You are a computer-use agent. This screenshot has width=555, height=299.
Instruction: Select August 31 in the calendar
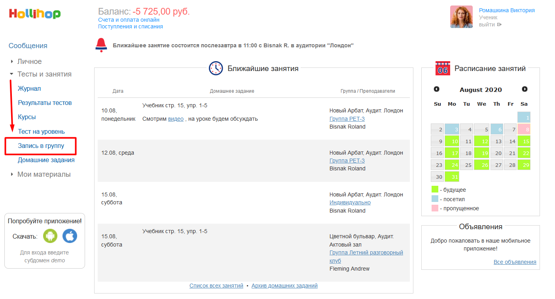pyautogui.click(x=451, y=177)
